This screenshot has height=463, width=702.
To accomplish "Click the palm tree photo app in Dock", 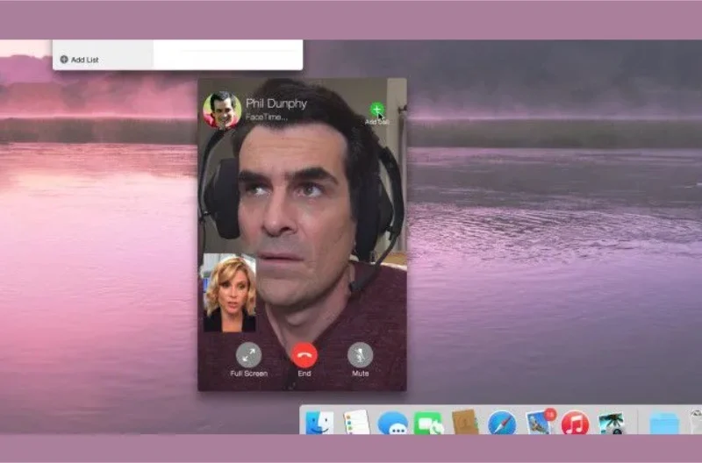I will [611, 424].
